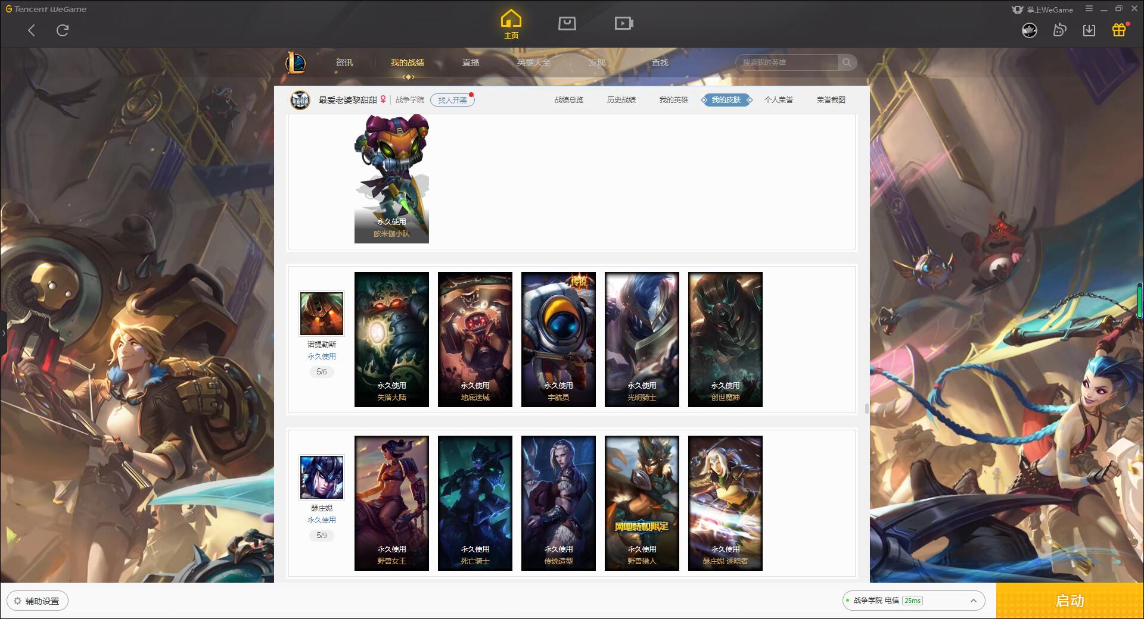Click the 5/6 skin count badge

(322, 372)
